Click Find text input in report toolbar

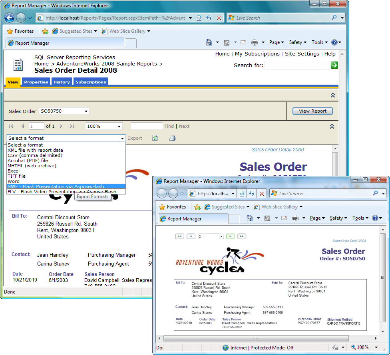147,126
